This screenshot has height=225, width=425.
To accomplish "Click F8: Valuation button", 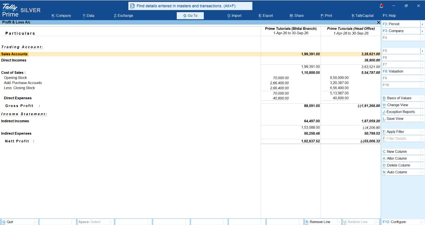I will (401, 71).
